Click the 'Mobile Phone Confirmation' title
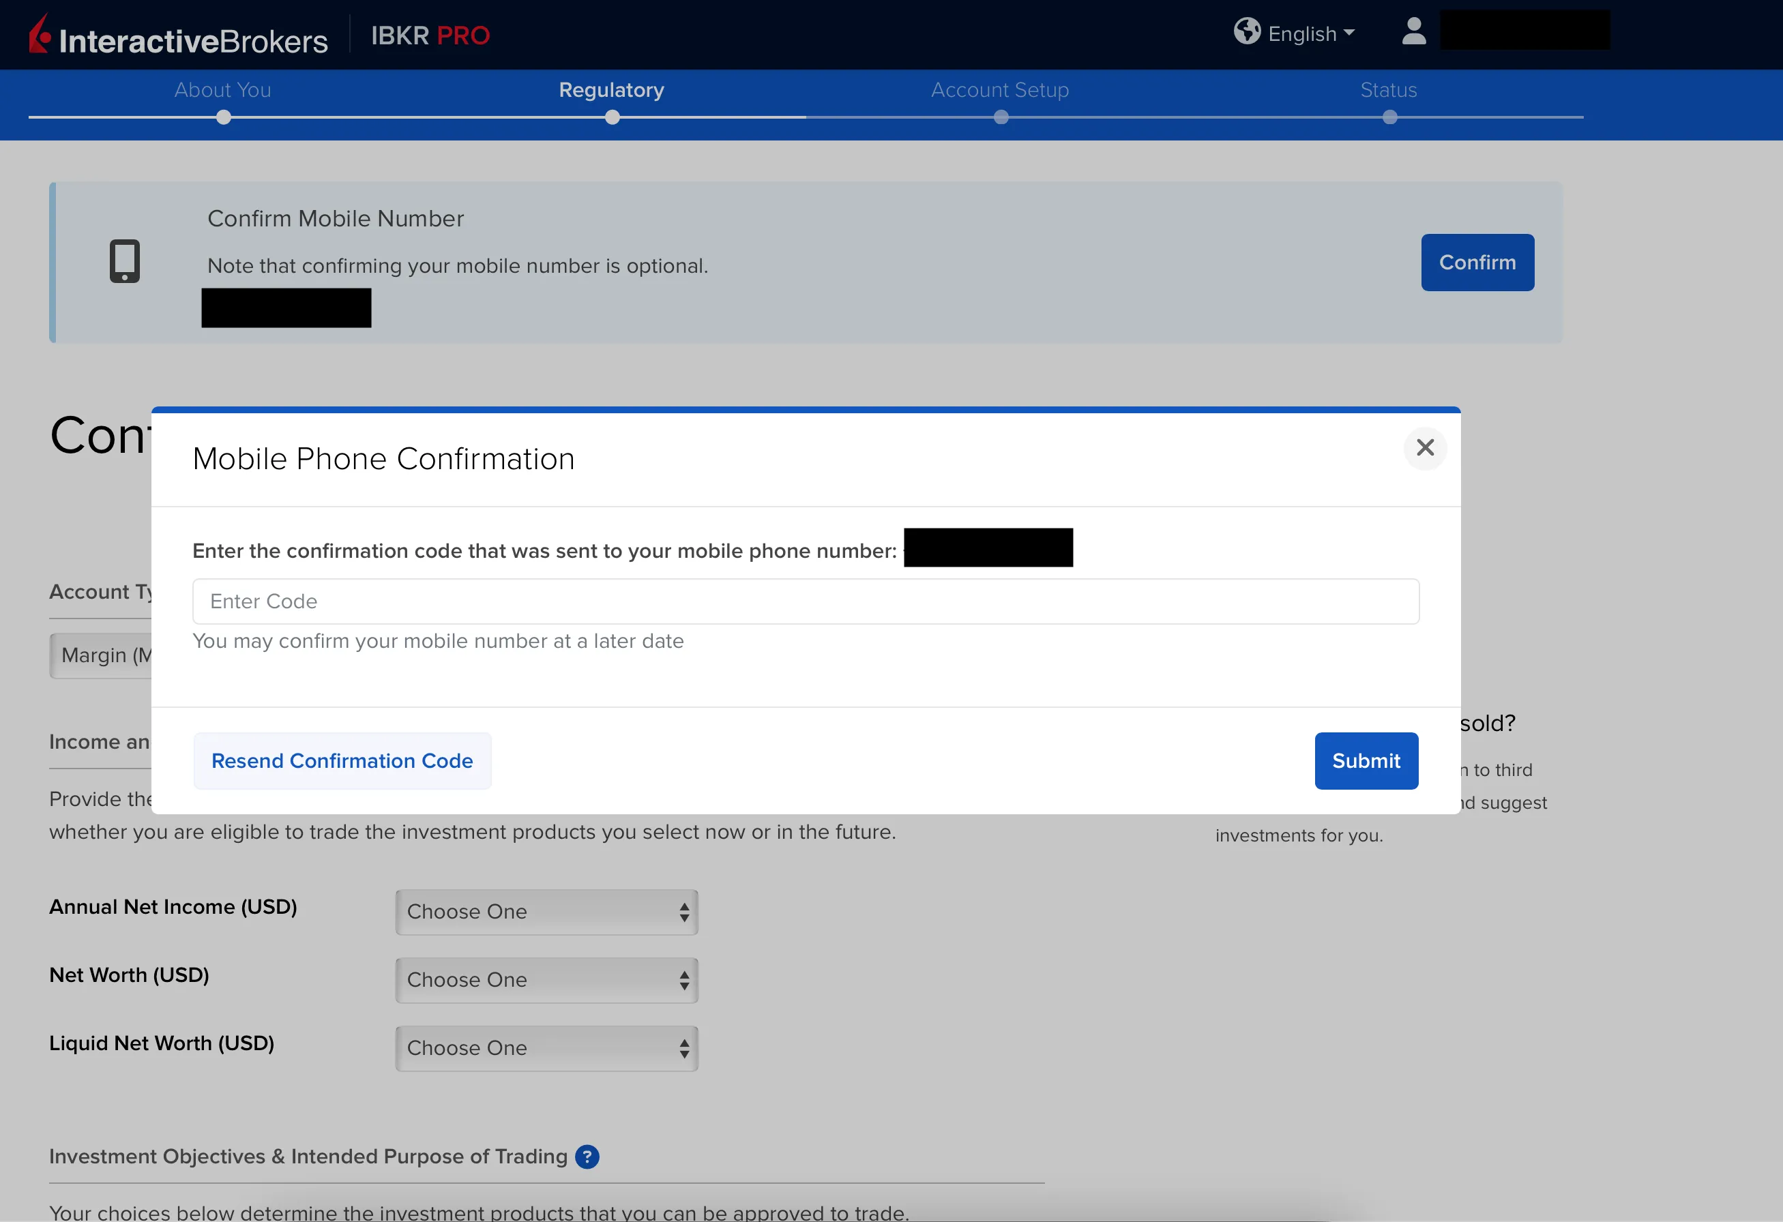The image size is (1783, 1222). pyautogui.click(x=383, y=459)
